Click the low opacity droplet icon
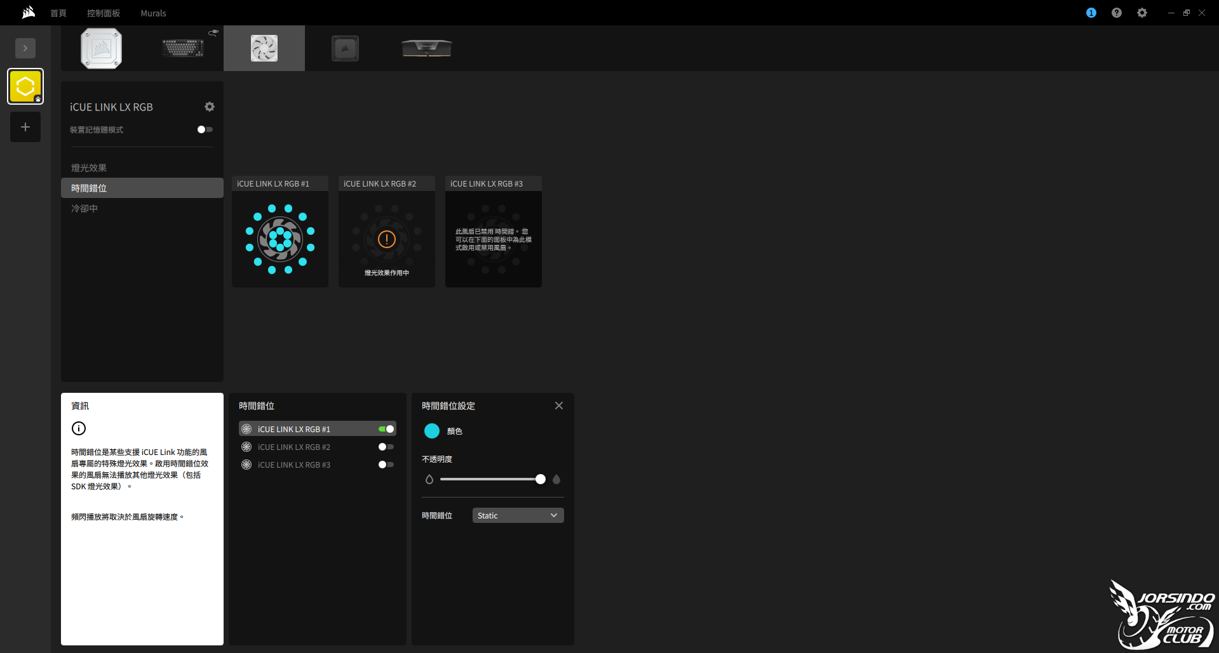This screenshot has height=653, width=1219. point(429,479)
